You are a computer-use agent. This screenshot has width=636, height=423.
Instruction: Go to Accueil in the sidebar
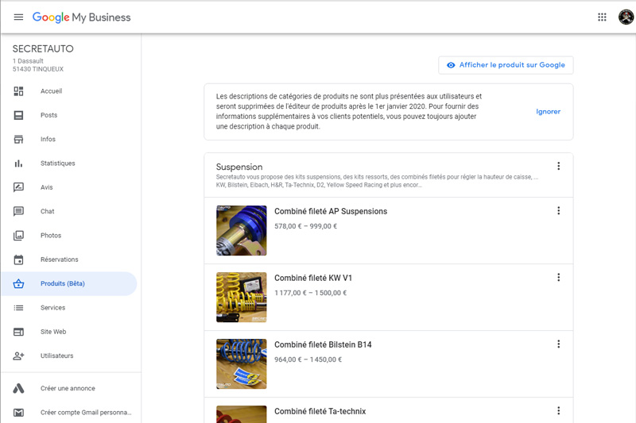[x=51, y=91]
